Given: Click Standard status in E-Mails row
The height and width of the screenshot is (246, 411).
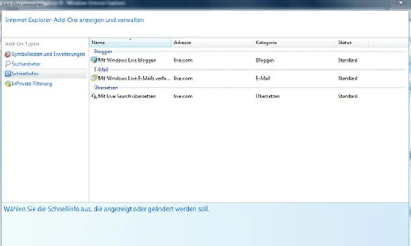Looking at the screenshot, I should tap(348, 78).
